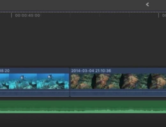
Task: Click the edit point between the two clips
Action: (70, 82)
